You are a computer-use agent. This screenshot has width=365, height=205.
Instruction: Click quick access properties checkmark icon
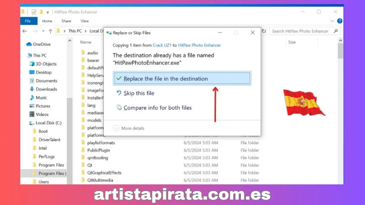[x=34, y=12]
